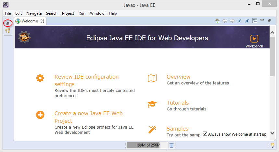Open the File menu
Image resolution: width=279 pixels, height=152 pixels.
8,13
